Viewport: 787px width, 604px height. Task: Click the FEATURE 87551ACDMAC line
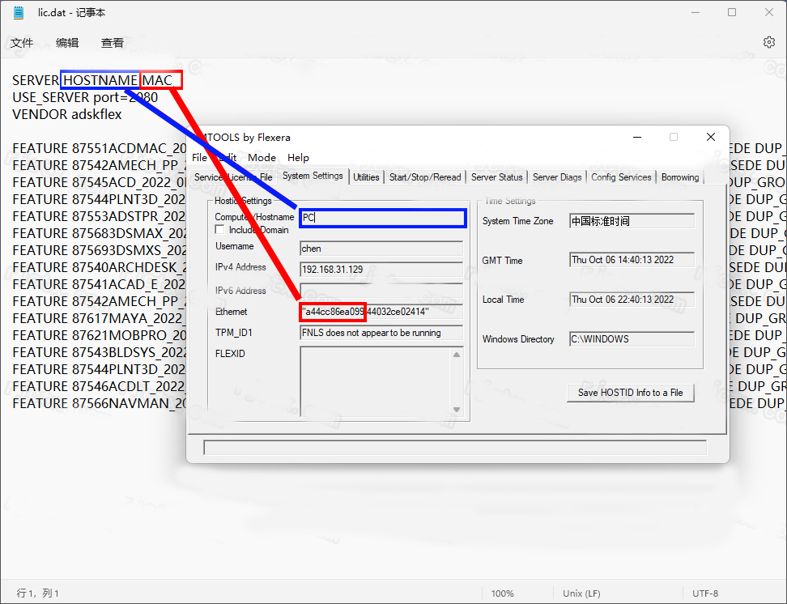[x=100, y=149]
